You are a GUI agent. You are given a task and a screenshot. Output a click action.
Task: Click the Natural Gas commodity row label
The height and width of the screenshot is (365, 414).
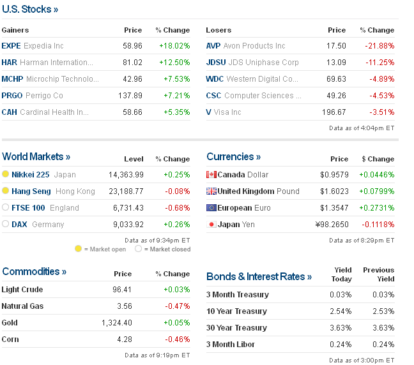(23, 306)
